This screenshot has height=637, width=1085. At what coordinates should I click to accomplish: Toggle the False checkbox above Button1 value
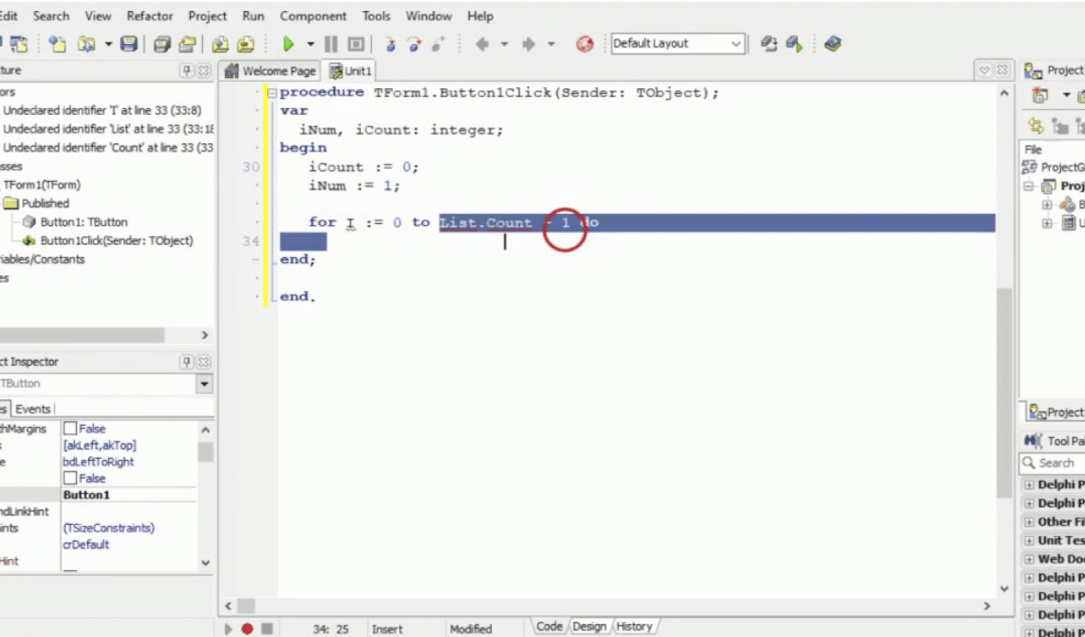pos(70,478)
